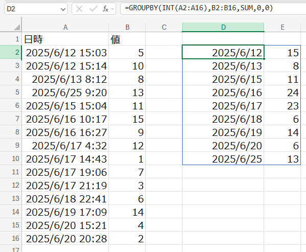
Task: Click the Enter checkmark formula bar icon
Action: pyautogui.click(x=93, y=9)
